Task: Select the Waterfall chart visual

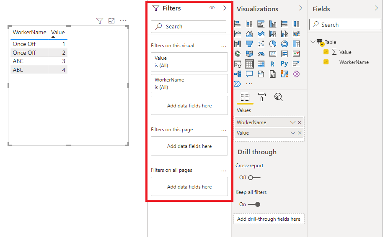Action: (238, 44)
